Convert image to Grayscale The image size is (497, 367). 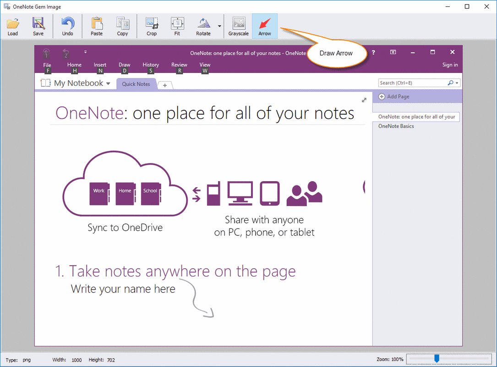tap(239, 26)
